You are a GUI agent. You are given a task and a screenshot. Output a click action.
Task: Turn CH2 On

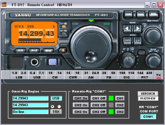81,105
